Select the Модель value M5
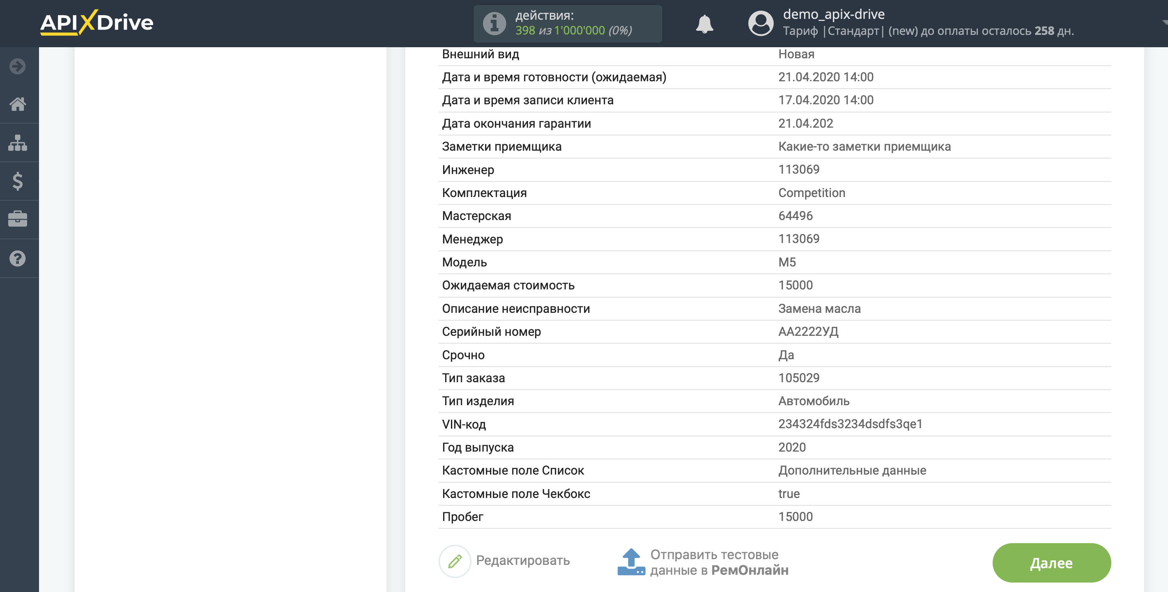This screenshot has height=592, width=1168. (787, 262)
